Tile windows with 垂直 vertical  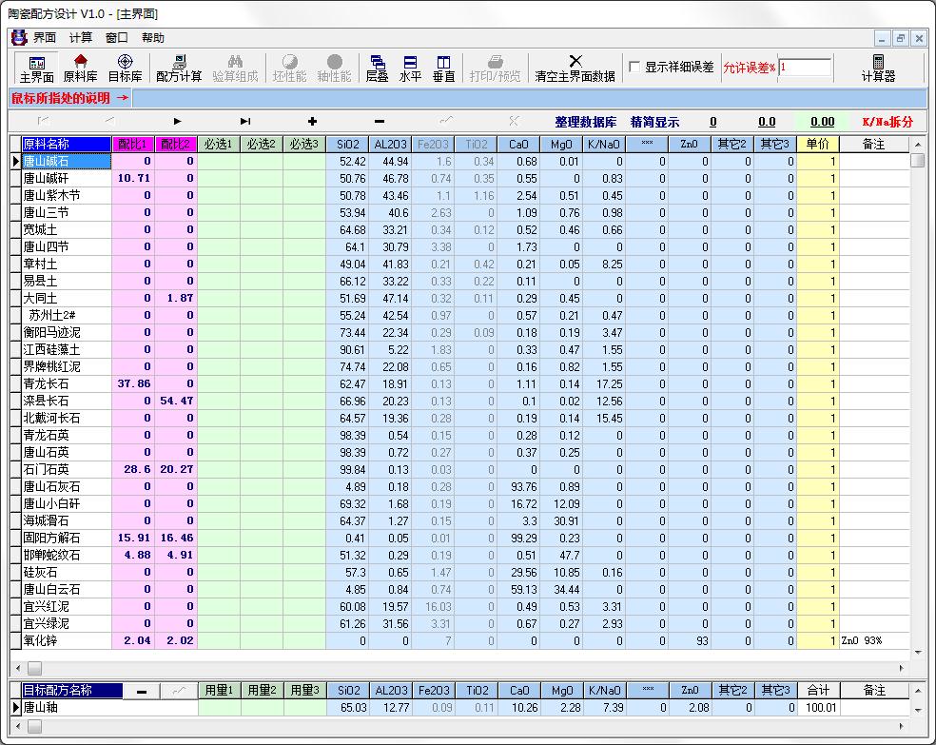point(443,69)
